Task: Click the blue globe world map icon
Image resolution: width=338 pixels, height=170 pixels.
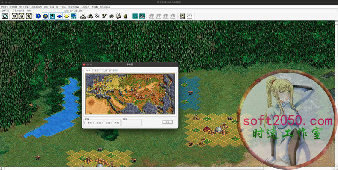Action: [x=38, y=16]
